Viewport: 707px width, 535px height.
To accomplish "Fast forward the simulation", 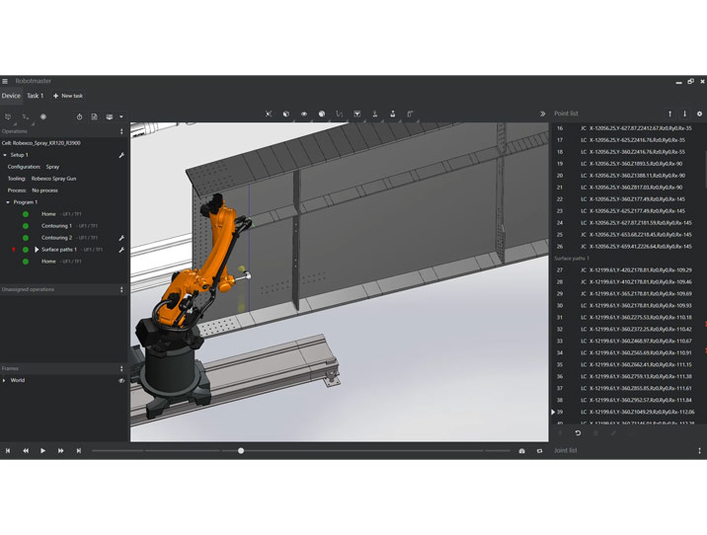I will [60, 451].
